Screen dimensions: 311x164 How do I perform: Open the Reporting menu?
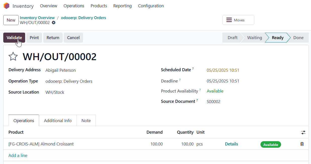tap(122, 6)
